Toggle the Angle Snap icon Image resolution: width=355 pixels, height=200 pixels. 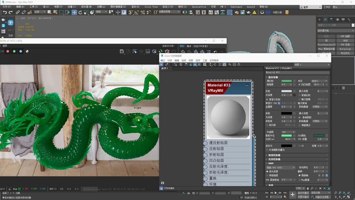point(137,12)
